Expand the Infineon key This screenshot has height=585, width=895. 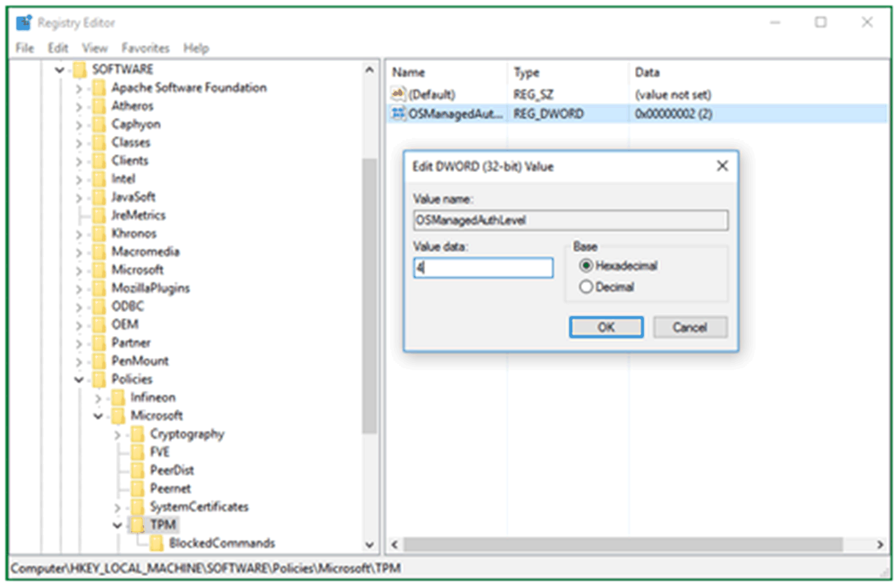(x=98, y=398)
